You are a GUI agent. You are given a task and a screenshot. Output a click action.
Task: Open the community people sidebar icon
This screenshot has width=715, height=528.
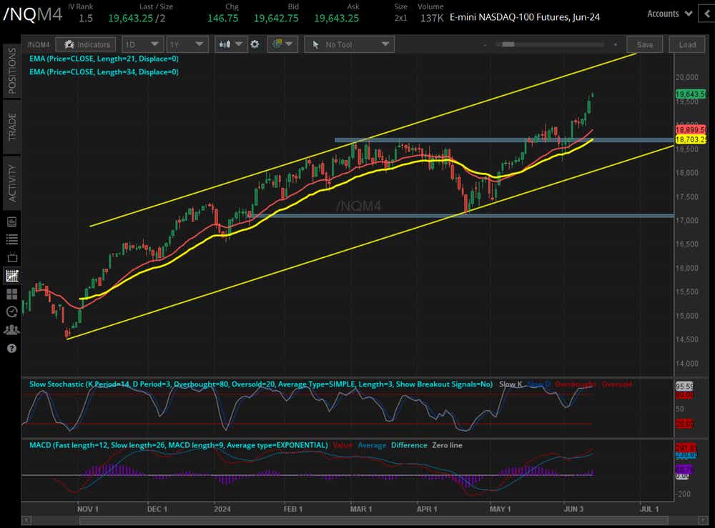[12, 330]
